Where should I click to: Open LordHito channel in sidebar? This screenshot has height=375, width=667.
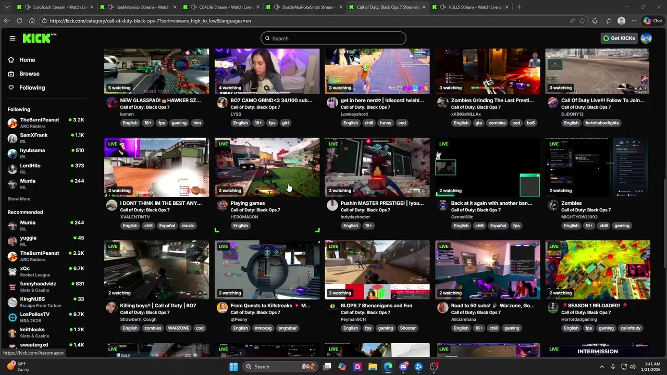tap(46, 169)
